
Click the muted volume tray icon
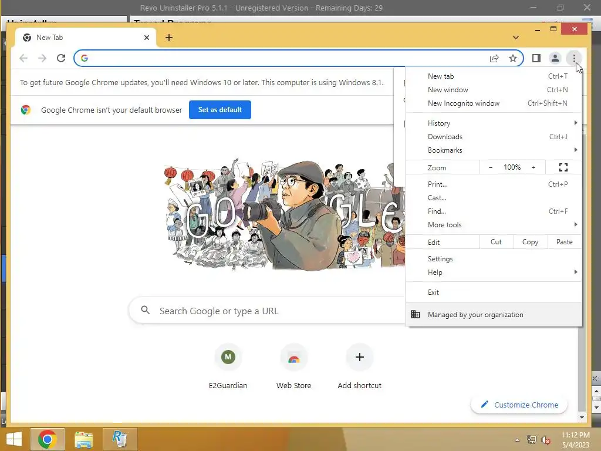click(545, 440)
